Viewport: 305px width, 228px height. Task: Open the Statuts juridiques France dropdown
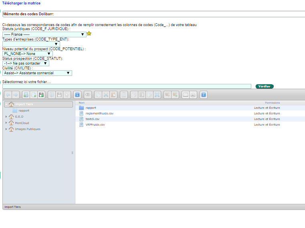point(44,35)
